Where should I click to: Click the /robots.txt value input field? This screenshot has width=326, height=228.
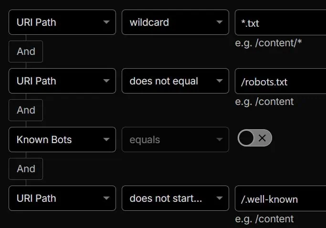tap(280, 81)
